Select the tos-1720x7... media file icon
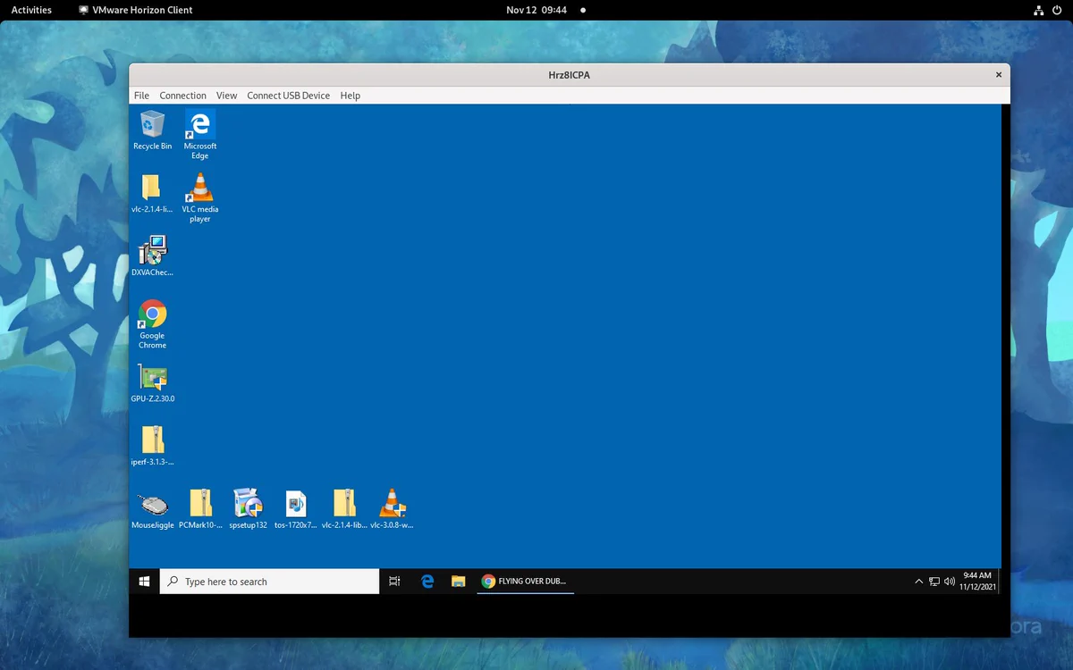 [296, 509]
